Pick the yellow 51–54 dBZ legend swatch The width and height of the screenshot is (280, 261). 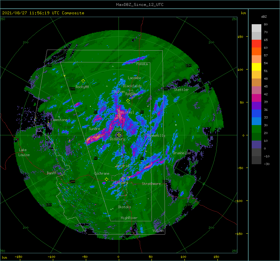(x=256, y=67)
